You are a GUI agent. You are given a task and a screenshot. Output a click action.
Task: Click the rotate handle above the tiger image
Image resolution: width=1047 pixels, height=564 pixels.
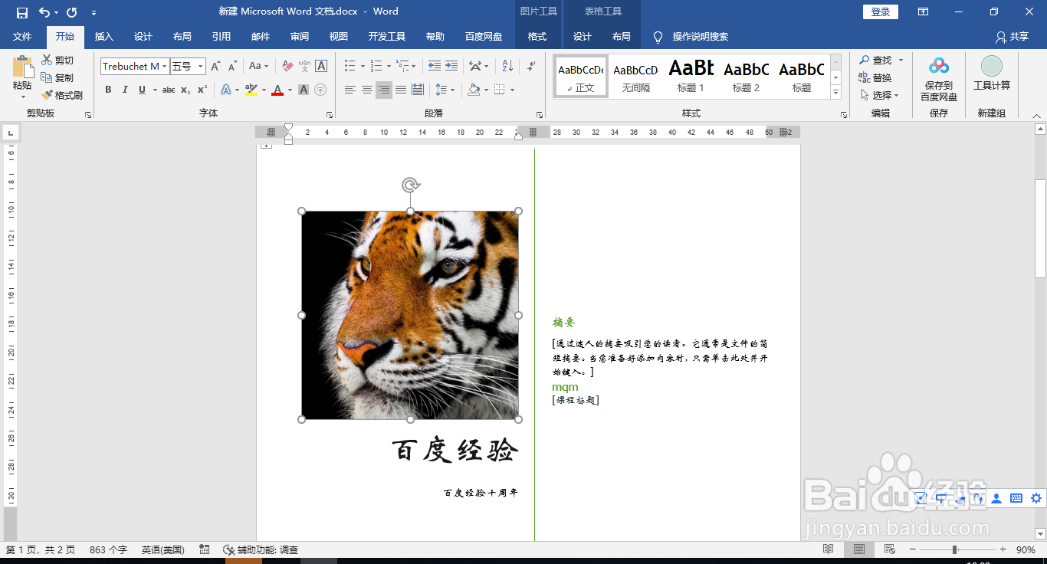click(x=411, y=185)
